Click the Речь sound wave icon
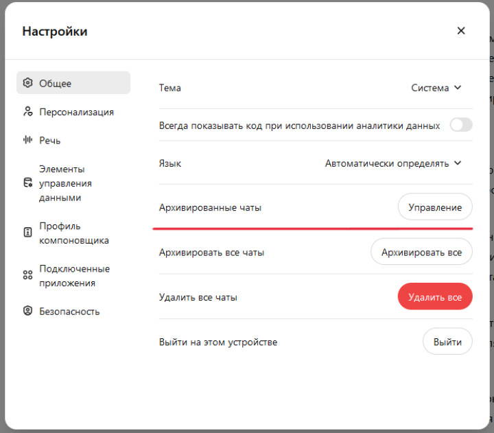This screenshot has height=433, width=494. pos(28,140)
